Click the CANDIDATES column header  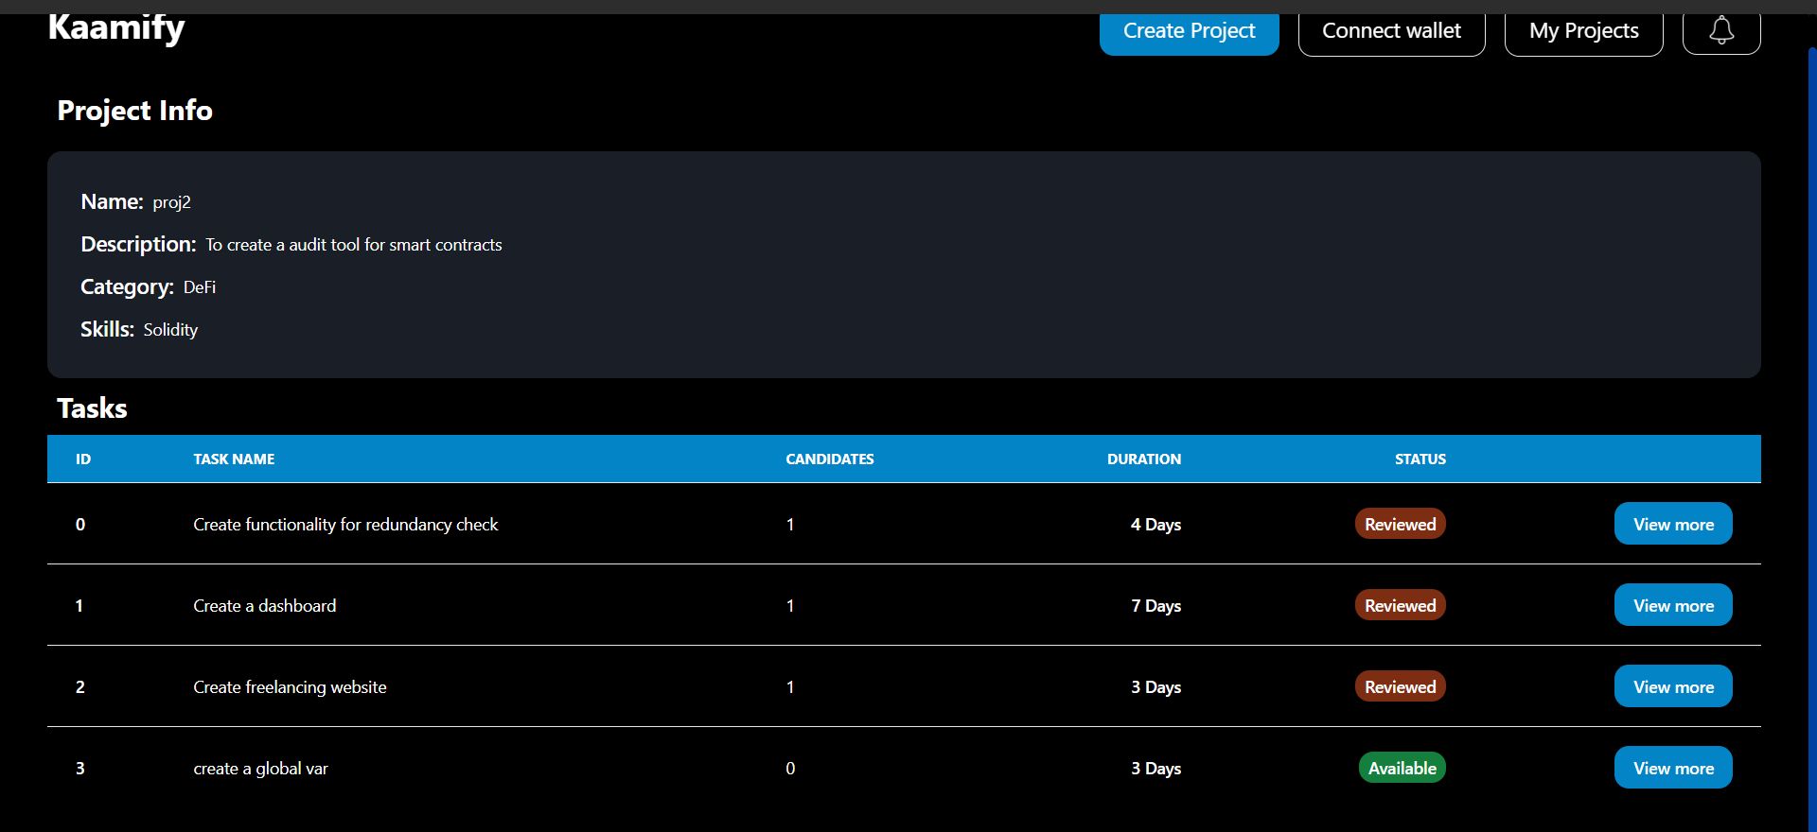tap(830, 459)
